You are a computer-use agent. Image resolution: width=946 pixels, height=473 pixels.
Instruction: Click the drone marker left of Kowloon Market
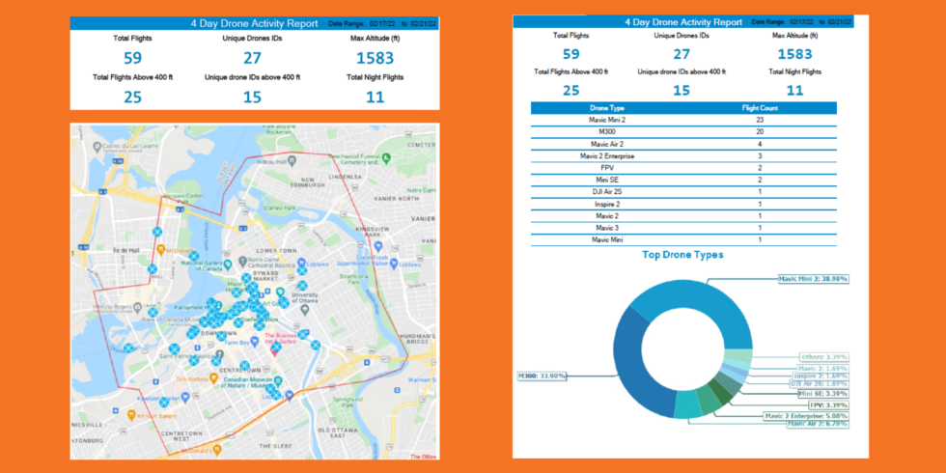click(x=163, y=403)
